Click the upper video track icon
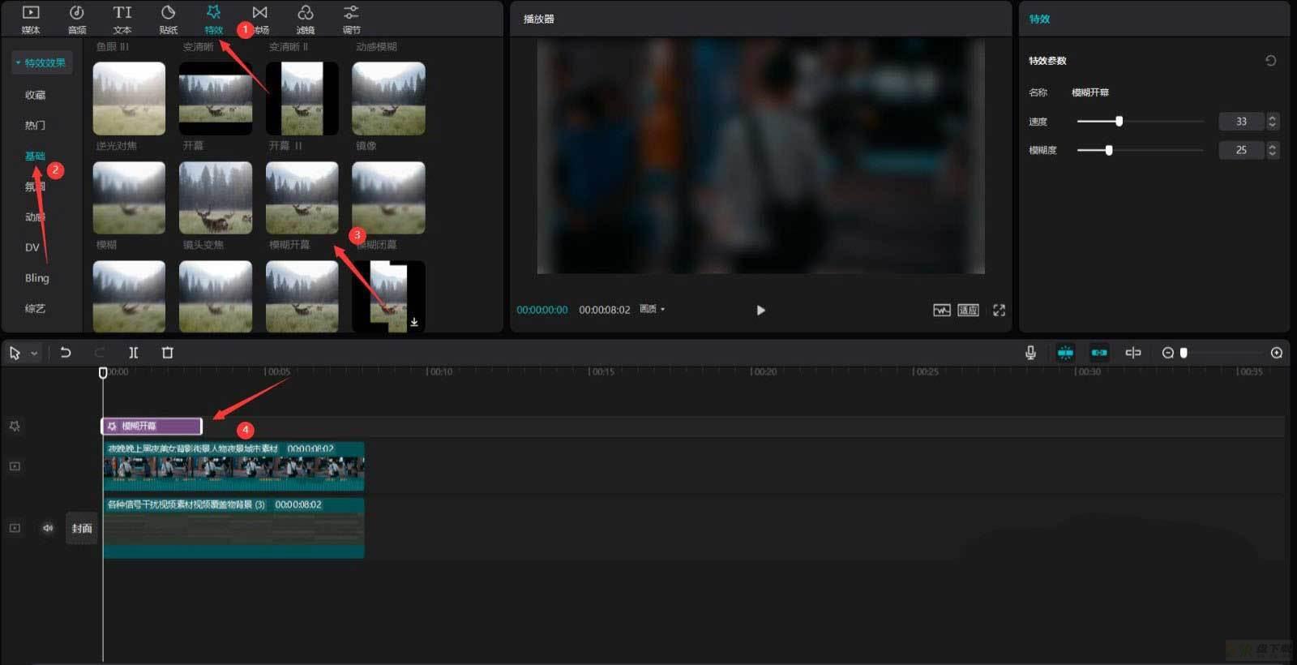Image resolution: width=1297 pixels, height=665 pixels. pyautogui.click(x=15, y=466)
